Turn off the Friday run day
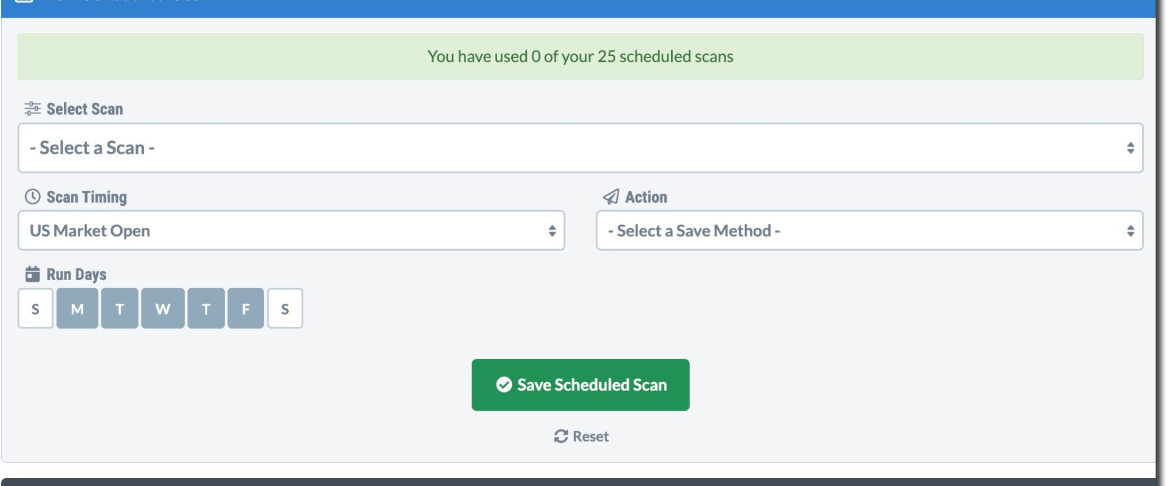Screen dimensions: 1167x486 246,309
